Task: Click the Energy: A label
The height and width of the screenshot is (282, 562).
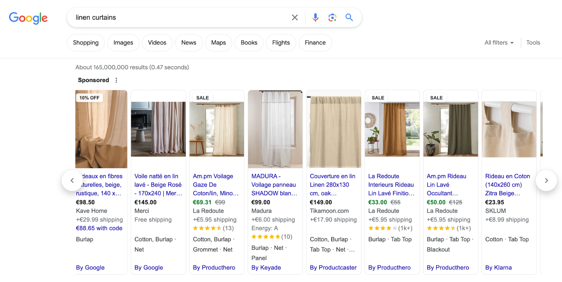Action: tap(264, 228)
